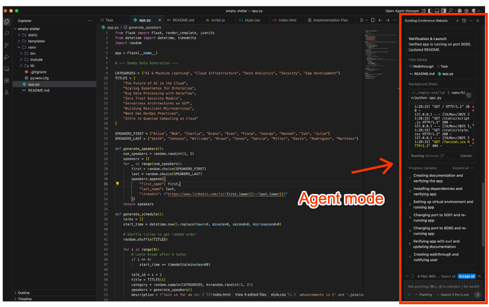This screenshot has width=489, height=307.
Task: Collapse the venv folder in Explorer
Action: pos(19,47)
